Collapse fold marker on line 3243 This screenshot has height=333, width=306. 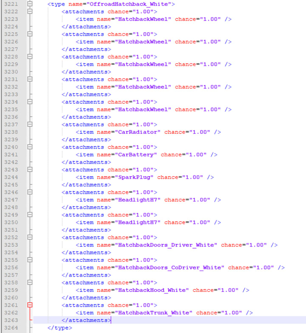[30, 169]
